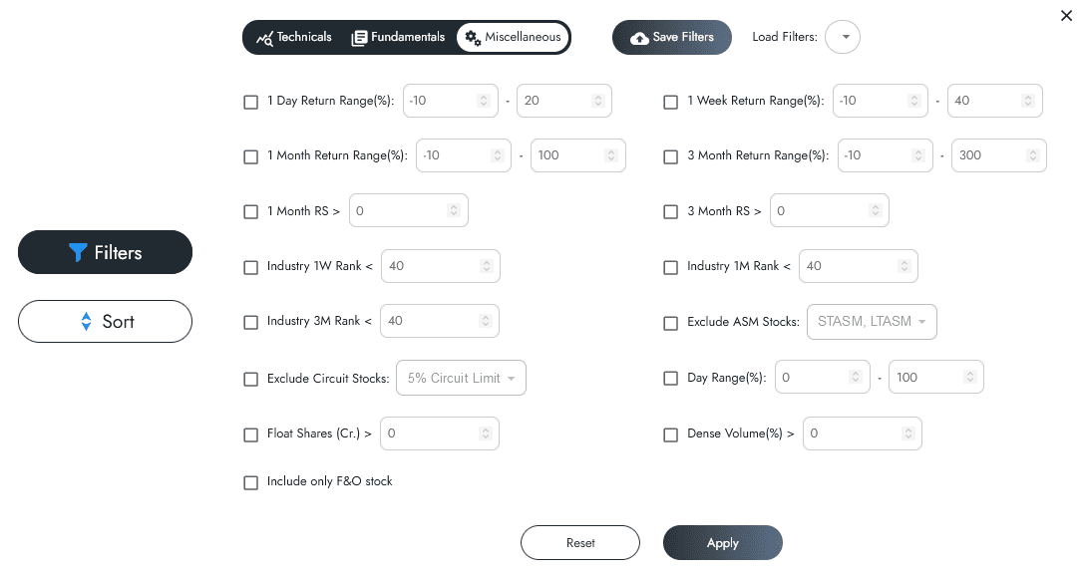
Task: Click the 1 Month RS stepper arrows
Action: [454, 211]
